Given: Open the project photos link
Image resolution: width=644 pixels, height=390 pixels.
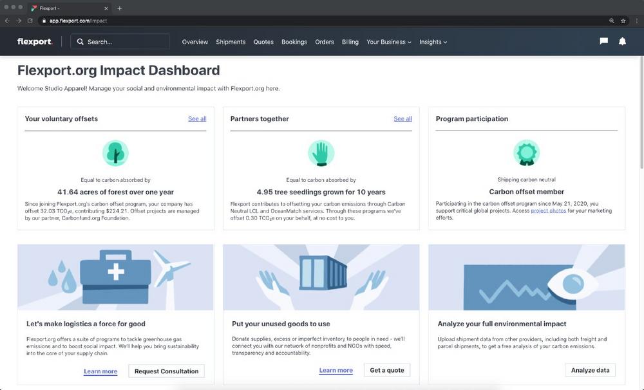Looking at the screenshot, I should point(548,210).
